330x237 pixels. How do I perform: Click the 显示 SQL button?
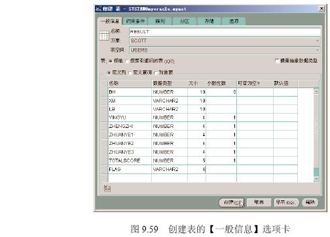point(286,202)
